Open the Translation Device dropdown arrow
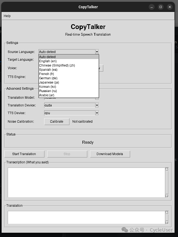Image resolution: width=178 pixels, height=237 pixels. pyautogui.click(x=97, y=105)
